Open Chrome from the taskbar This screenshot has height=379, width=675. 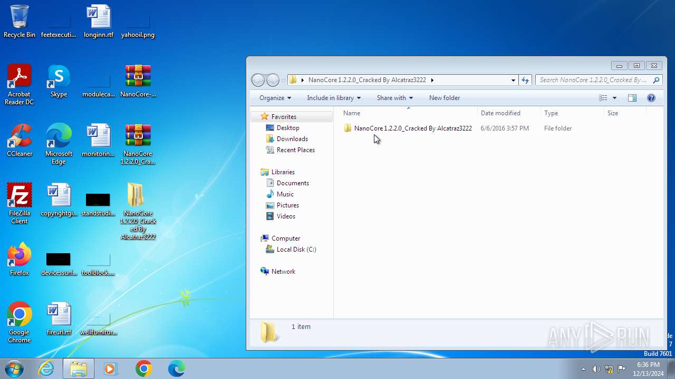tap(143, 368)
